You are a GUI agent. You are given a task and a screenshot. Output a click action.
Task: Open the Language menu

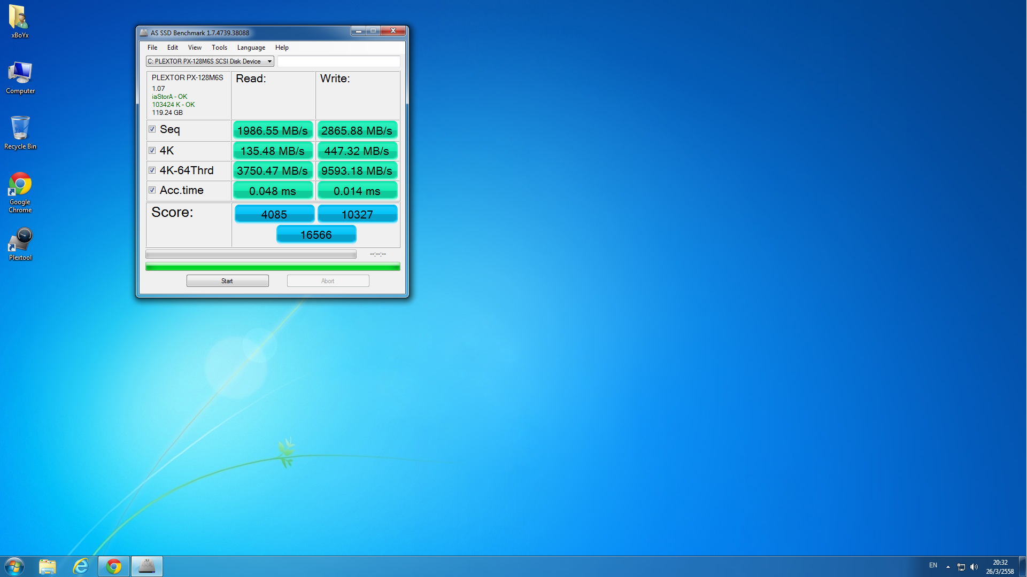pyautogui.click(x=251, y=48)
